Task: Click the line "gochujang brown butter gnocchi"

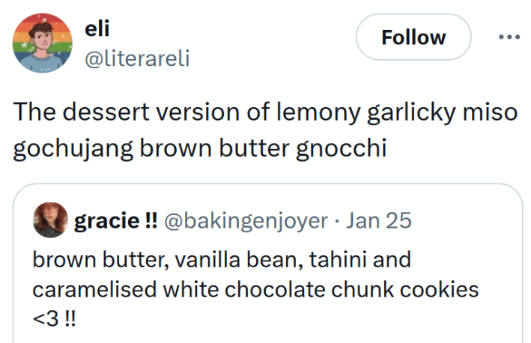Action: [x=199, y=148]
